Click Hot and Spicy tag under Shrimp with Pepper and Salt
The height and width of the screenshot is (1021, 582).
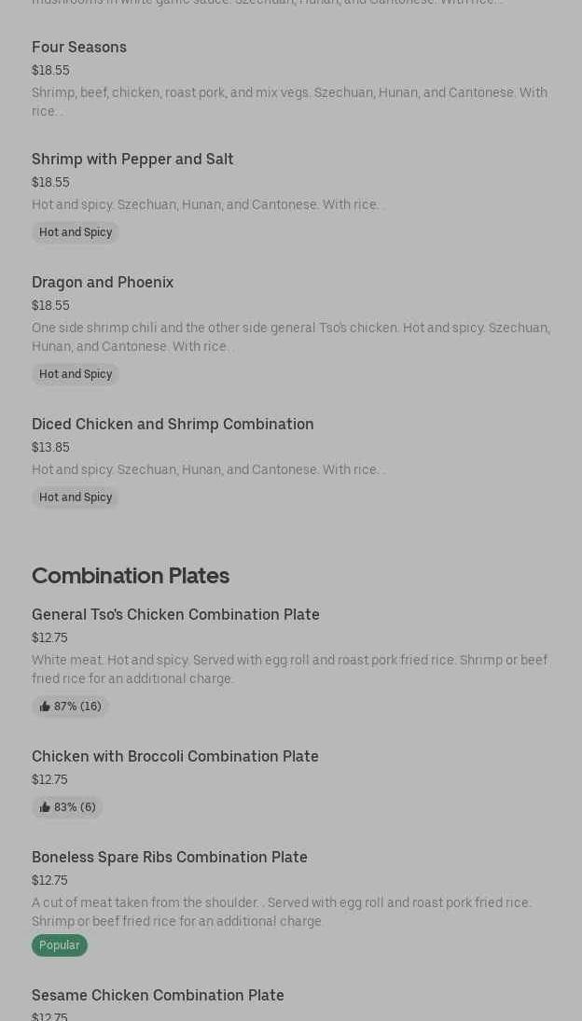coord(76,232)
